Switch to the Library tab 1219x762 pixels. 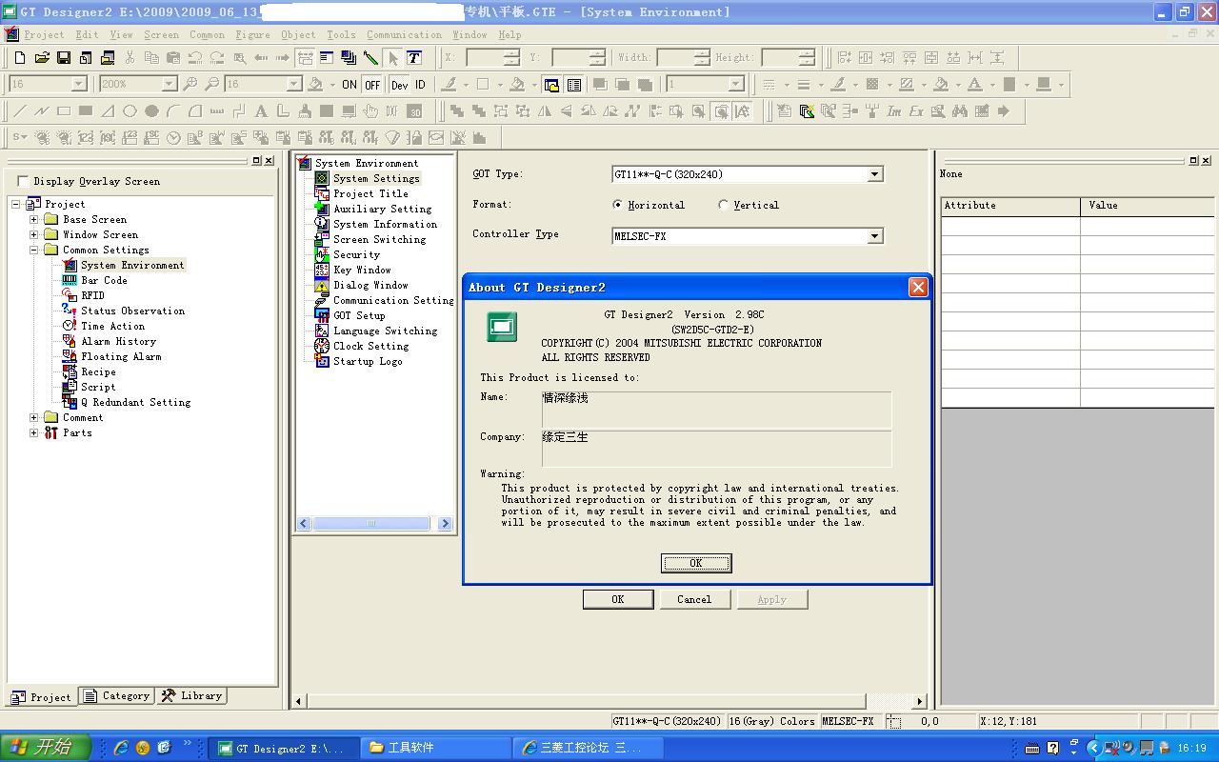tap(191, 696)
